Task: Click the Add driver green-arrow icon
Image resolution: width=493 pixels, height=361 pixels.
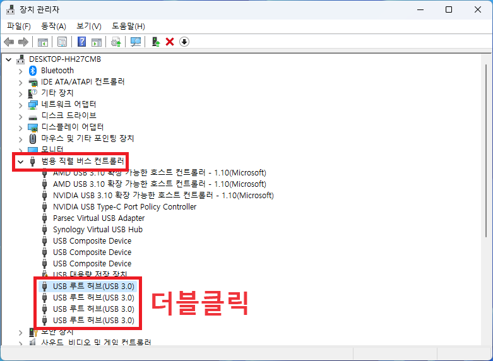Action: coord(156,42)
